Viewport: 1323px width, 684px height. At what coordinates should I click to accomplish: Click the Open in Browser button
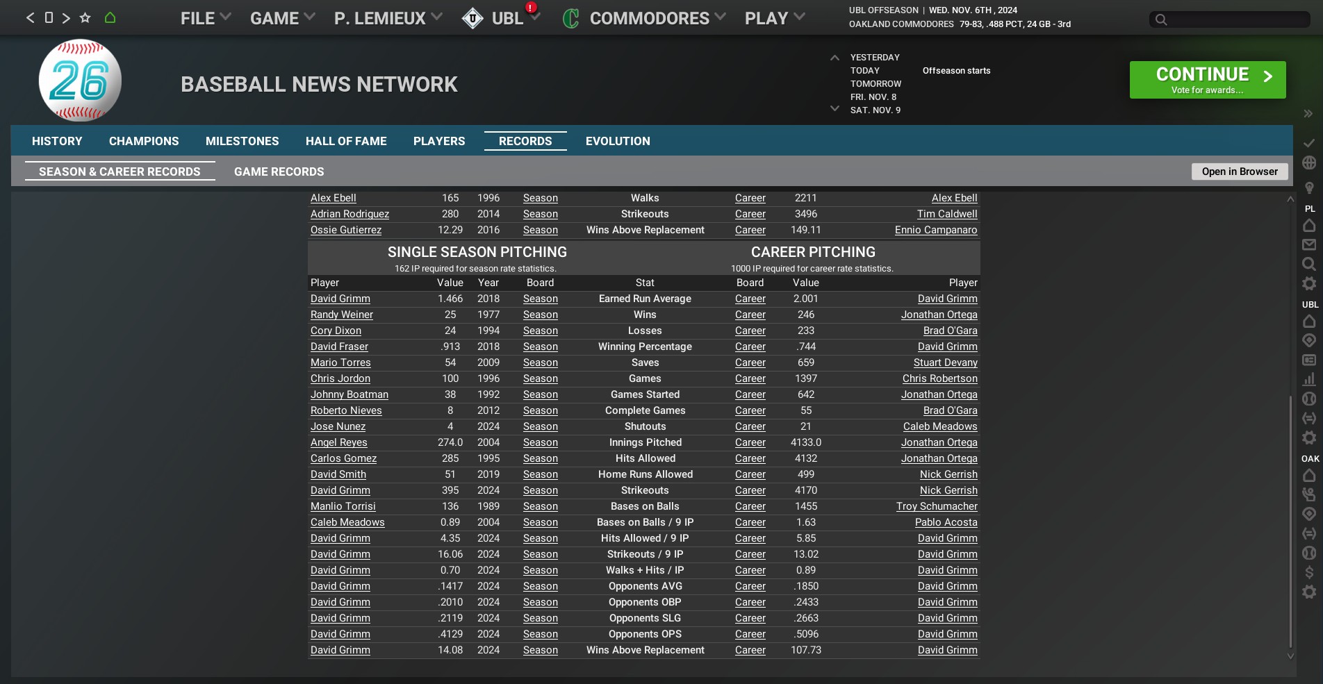(x=1240, y=172)
